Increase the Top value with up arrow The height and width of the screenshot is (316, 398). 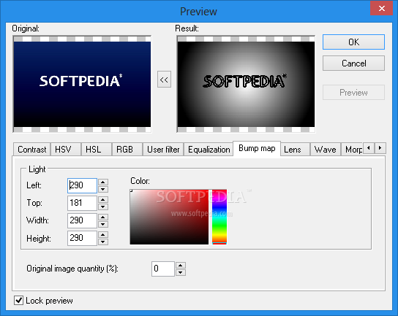click(103, 199)
